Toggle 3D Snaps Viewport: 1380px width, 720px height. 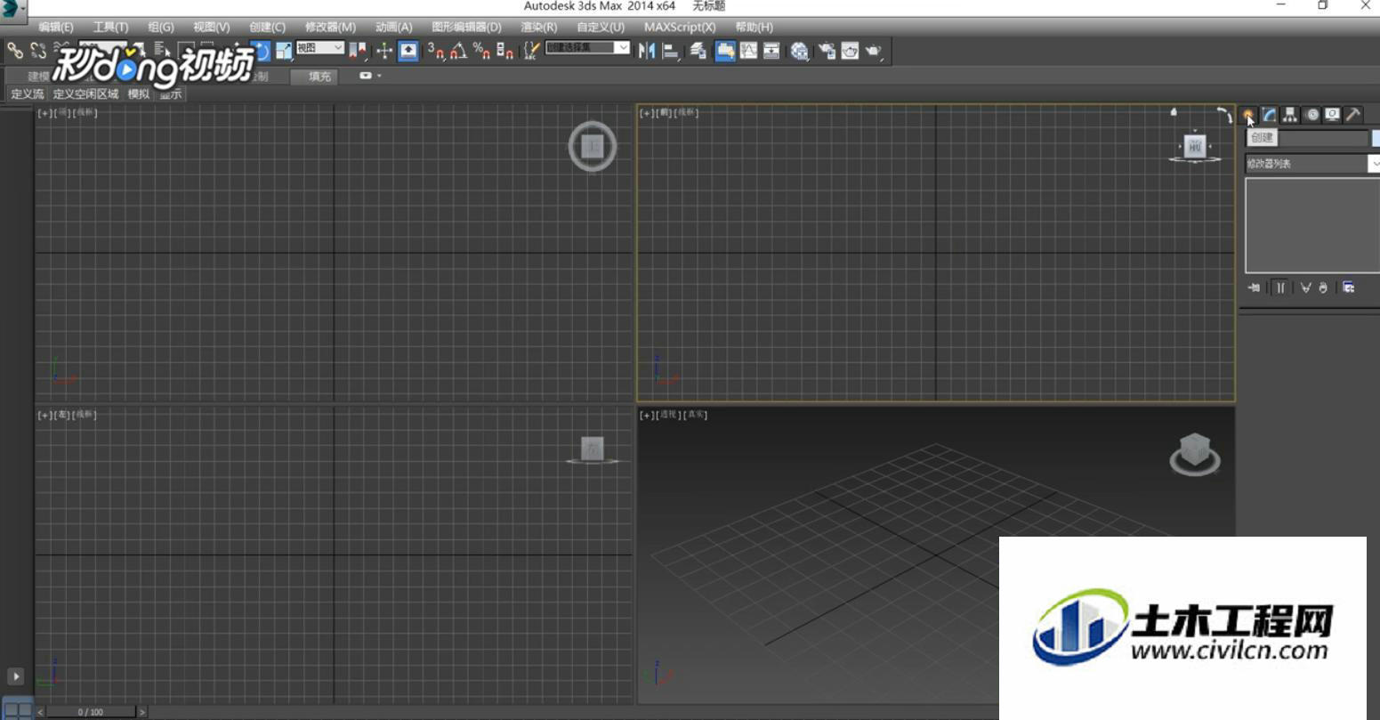[x=435, y=51]
